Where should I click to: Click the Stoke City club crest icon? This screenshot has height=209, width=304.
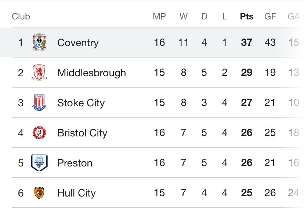(39, 102)
